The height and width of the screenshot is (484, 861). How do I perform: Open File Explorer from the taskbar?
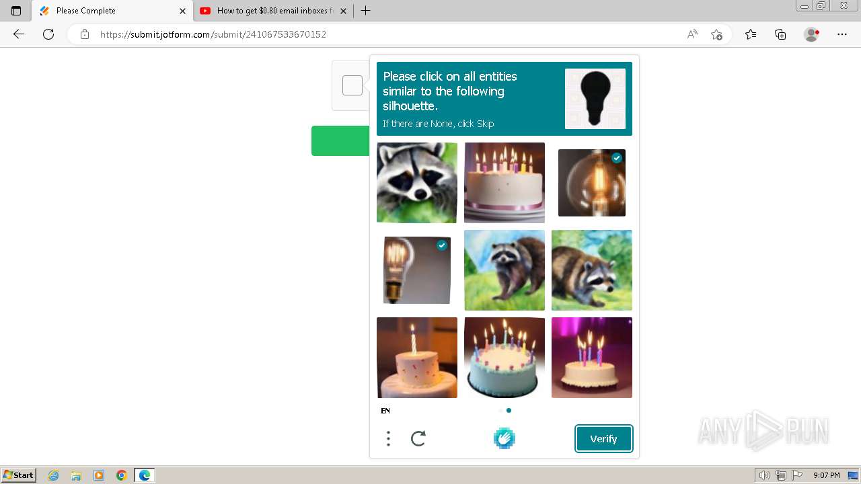76,475
